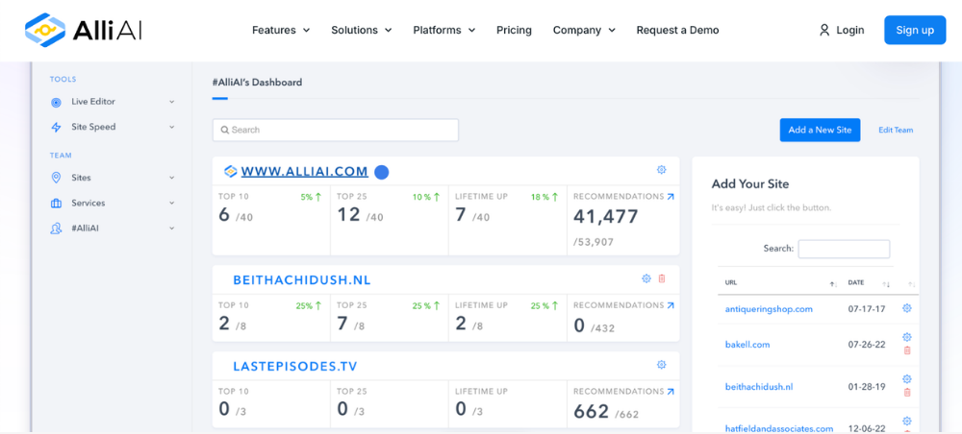
Task: Click the 18 % lifetime up indicator
Action: [544, 197]
